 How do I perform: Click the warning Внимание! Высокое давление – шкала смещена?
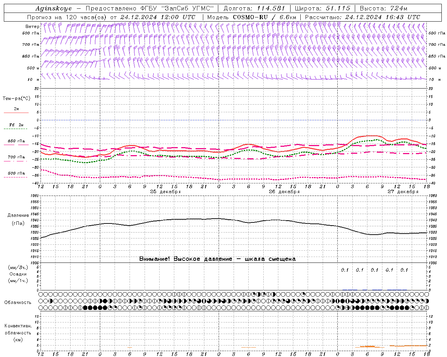coord(218,259)
